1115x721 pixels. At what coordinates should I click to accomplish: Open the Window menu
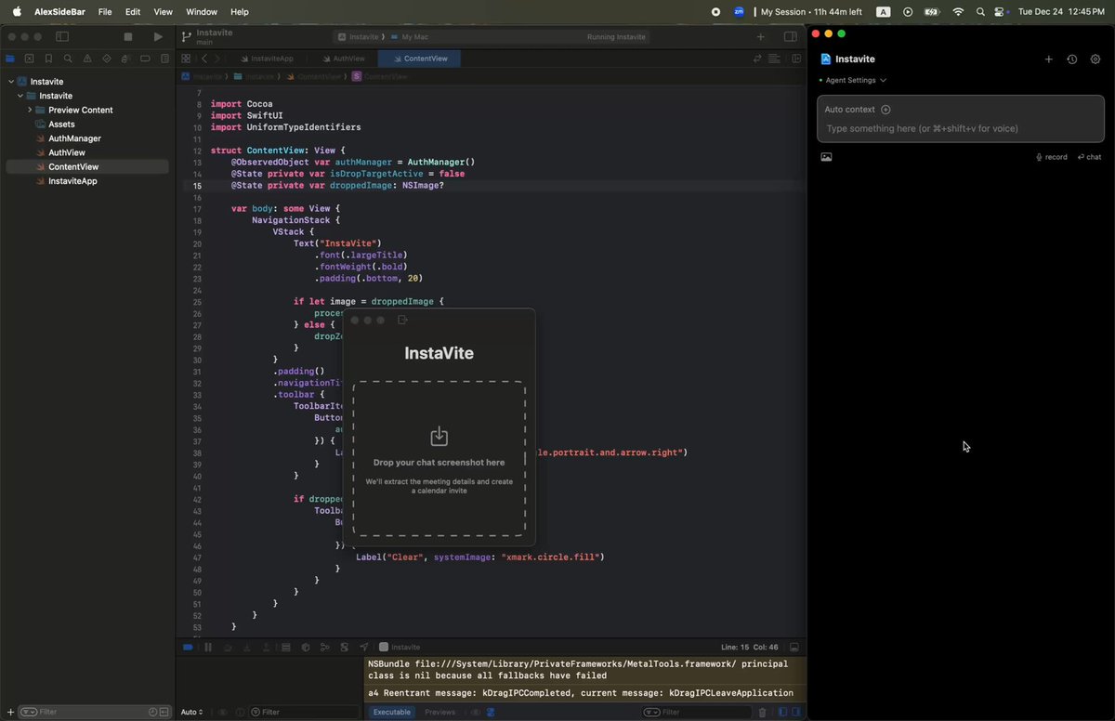(x=202, y=12)
